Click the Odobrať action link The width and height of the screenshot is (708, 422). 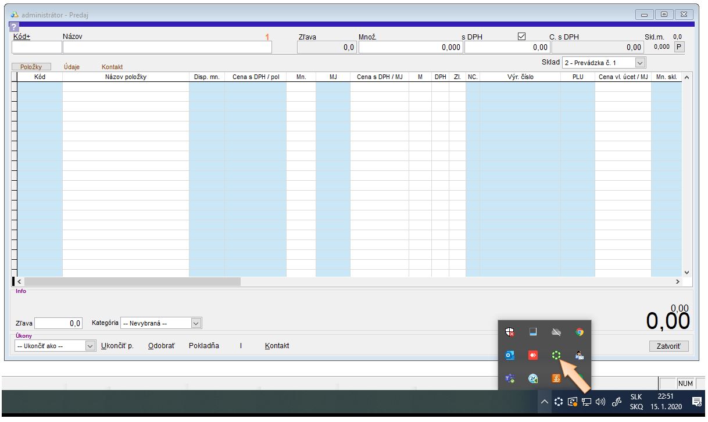tap(162, 346)
